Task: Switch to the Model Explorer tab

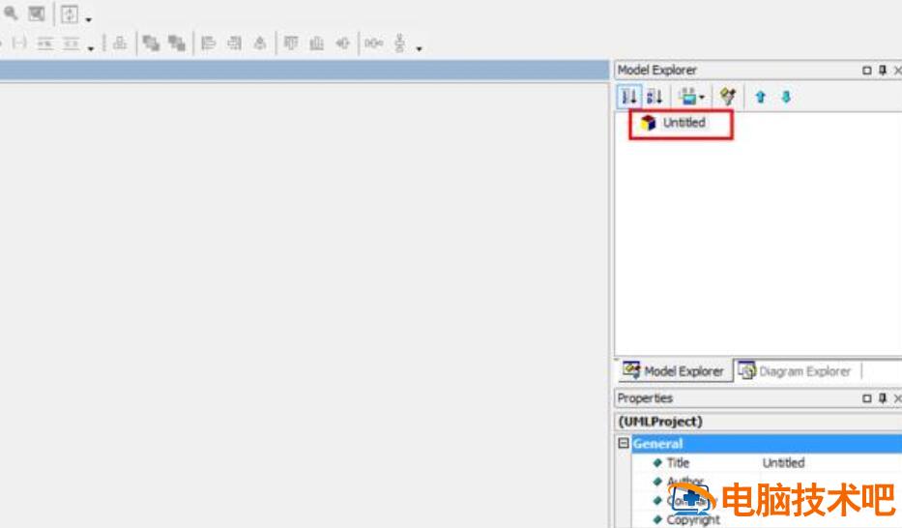Action: (x=674, y=371)
